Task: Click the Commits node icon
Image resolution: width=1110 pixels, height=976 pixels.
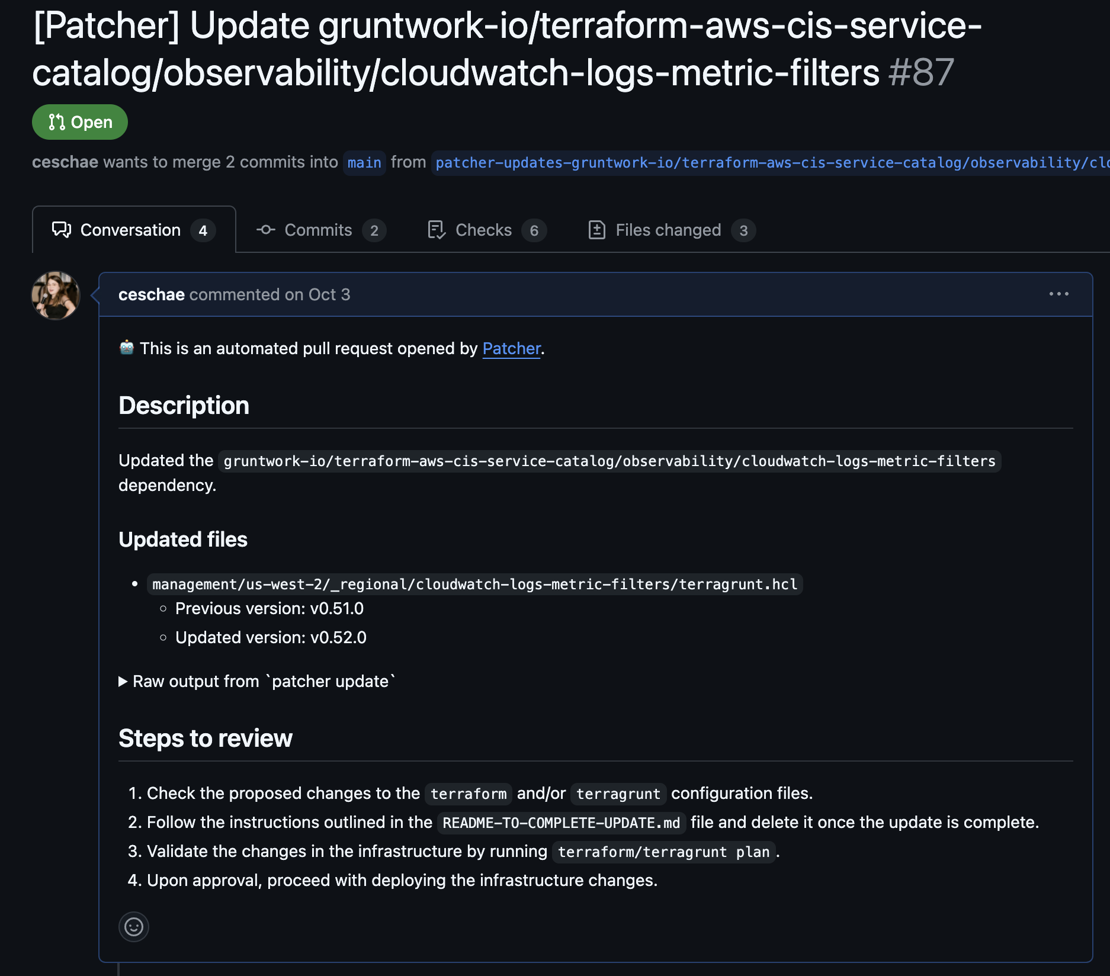Action: pyautogui.click(x=266, y=230)
